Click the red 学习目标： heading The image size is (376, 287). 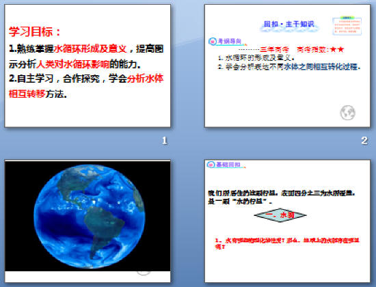(x=35, y=31)
